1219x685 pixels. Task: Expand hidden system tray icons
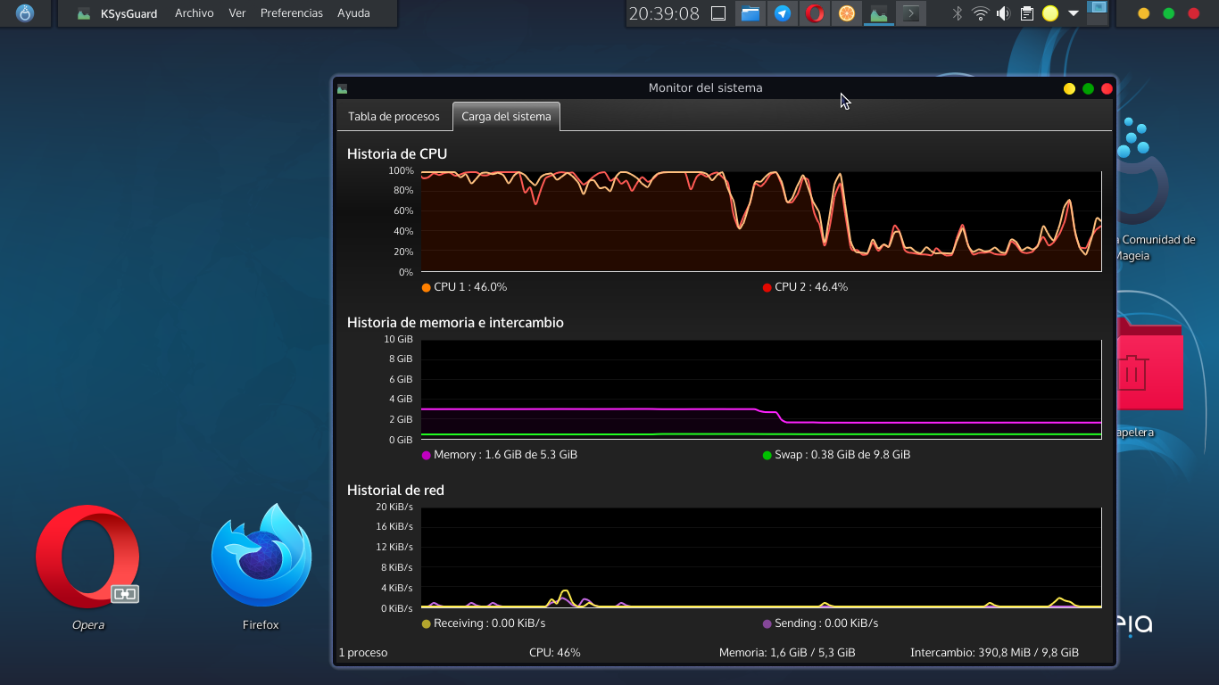pos(1074,13)
